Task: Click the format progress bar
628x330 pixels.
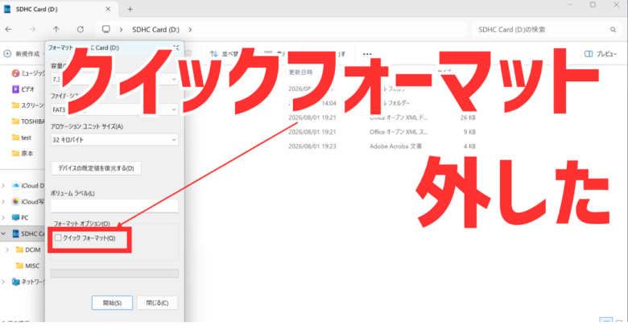Action: click(x=114, y=274)
